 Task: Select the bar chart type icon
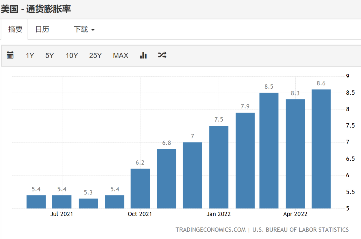coord(143,55)
